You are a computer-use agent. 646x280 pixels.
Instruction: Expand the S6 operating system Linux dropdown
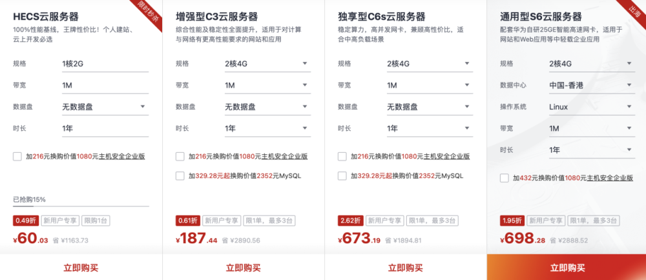click(x=592, y=107)
